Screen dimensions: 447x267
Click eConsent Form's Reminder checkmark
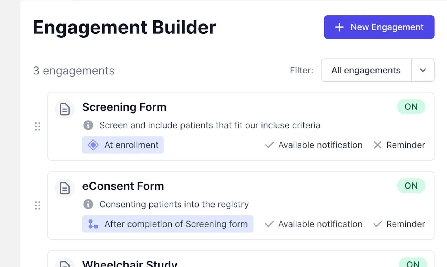coord(378,224)
